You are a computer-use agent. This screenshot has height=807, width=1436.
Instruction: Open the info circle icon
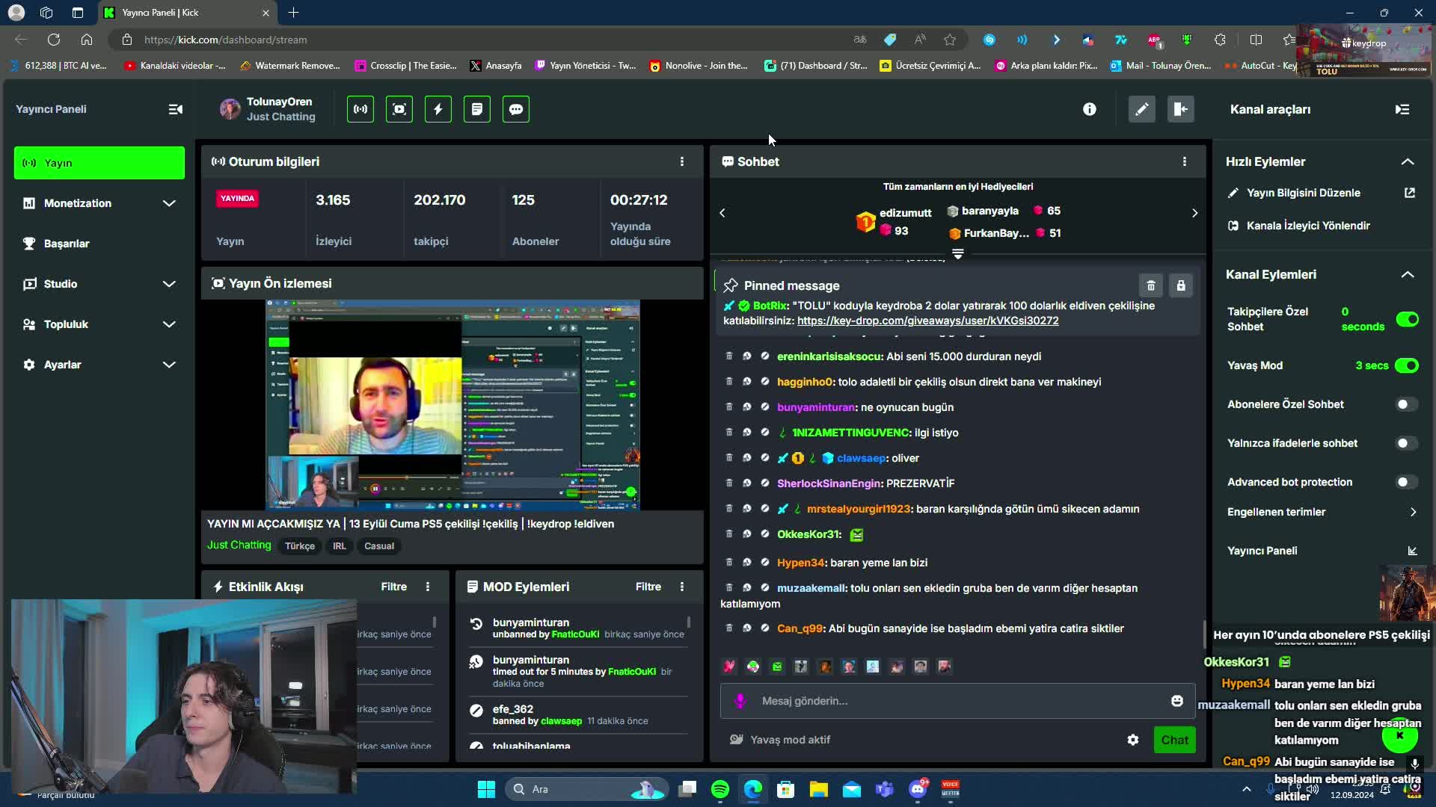tap(1090, 109)
